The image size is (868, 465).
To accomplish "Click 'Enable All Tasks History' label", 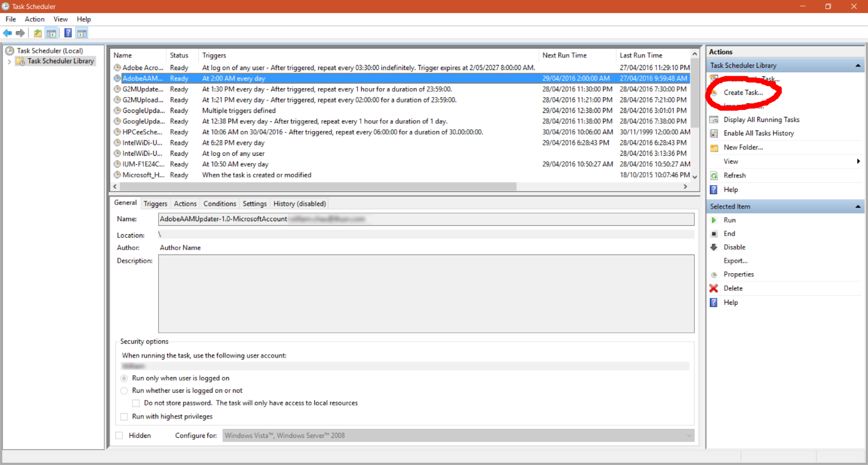I will coord(759,133).
